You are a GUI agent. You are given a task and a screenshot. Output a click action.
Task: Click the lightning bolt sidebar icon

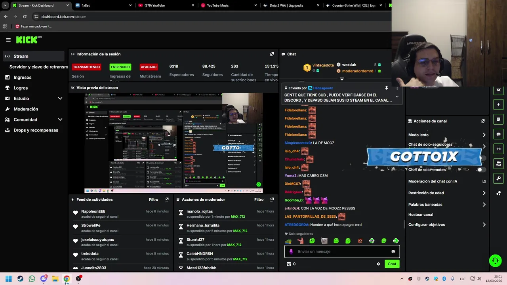498,104
